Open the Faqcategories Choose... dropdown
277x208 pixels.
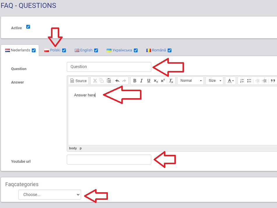pyautogui.click(x=50, y=195)
